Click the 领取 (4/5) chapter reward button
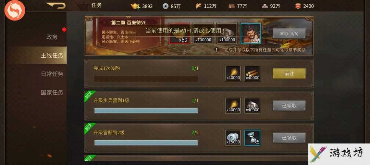Viewport: 370px width, 165px height. click(x=289, y=33)
